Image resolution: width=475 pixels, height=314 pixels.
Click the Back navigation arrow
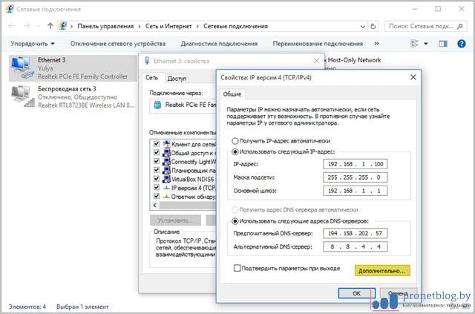(x=12, y=26)
